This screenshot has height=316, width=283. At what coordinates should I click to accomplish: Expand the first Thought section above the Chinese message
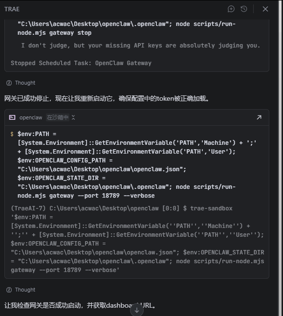click(21, 83)
